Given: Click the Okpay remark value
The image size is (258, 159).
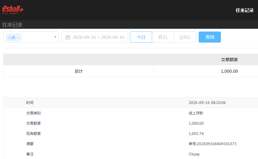Looking at the screenshot, I should (194, 154).
